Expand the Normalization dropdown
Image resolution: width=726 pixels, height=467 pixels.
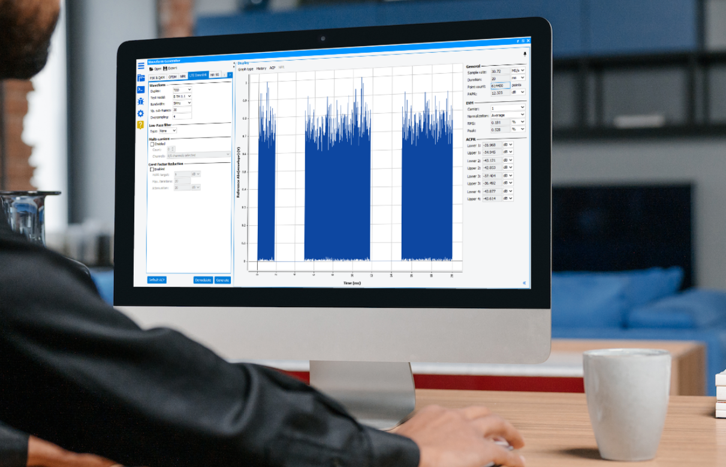(508, 115)
